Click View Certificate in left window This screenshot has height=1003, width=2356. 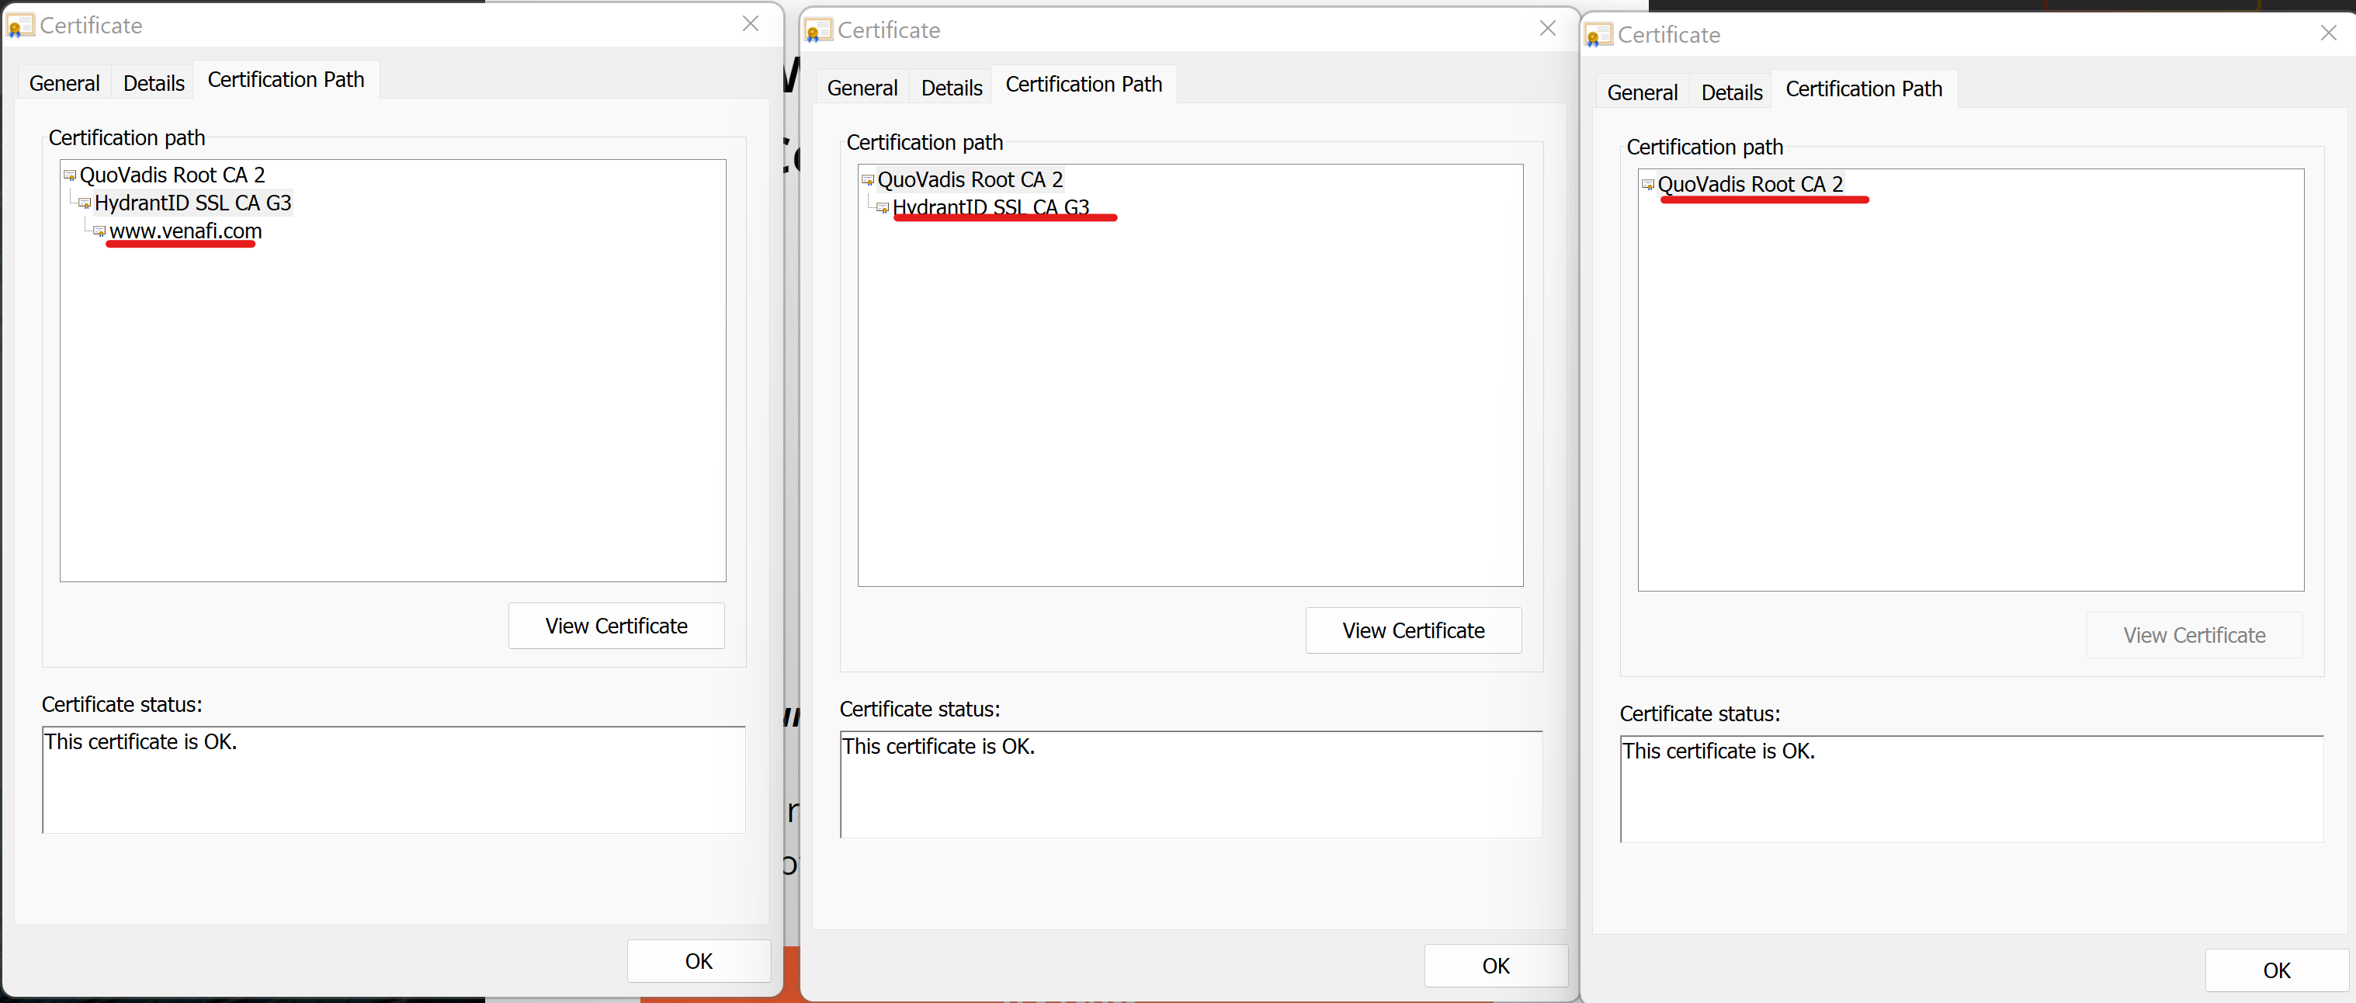coord(616,626)
